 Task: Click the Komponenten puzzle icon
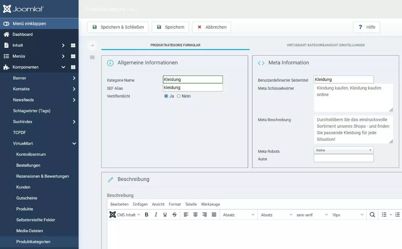(x=6, y=67)
